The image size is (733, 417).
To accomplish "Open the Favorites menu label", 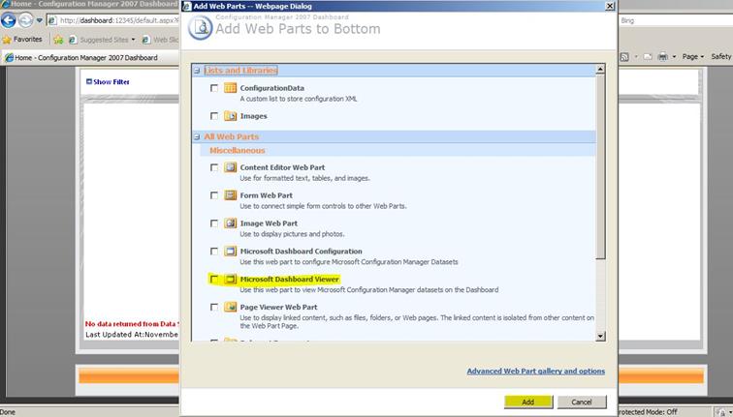I will tap(27, 40).
